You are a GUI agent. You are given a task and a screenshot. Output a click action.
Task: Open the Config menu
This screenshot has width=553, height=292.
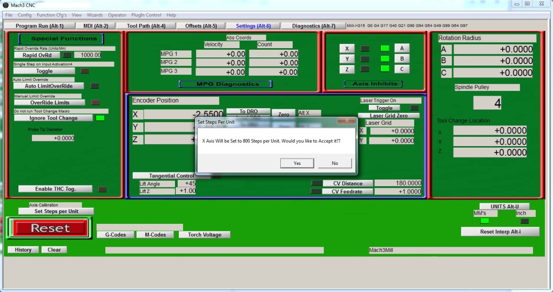pyautogui.click(x=24, y=15)
